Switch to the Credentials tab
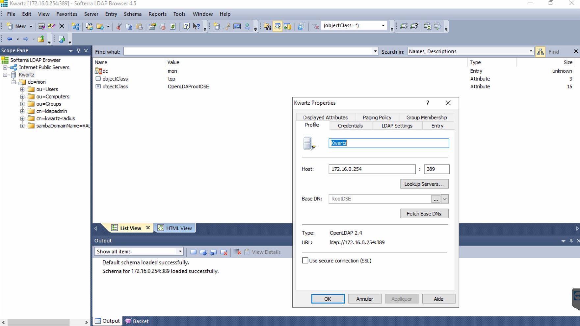Image resolution: width=580 pixels, height=326 pixels. tap(350, 126)
